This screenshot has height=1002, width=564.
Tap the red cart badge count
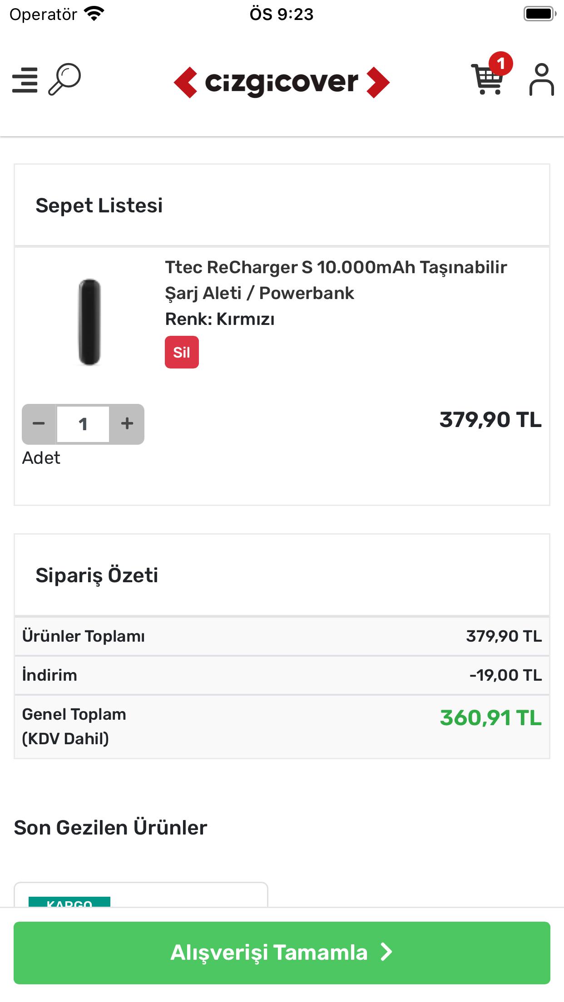pos(501,64)
